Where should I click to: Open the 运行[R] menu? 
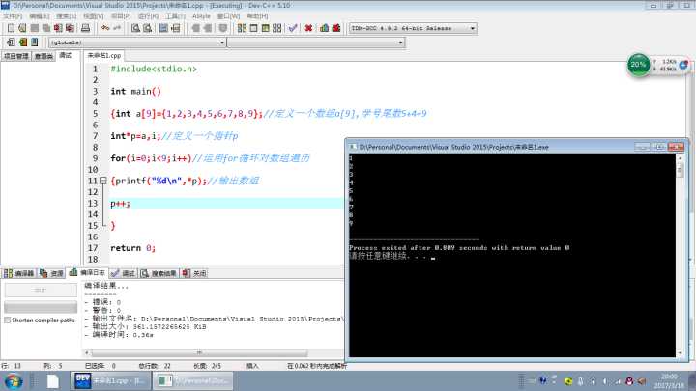pos(148,16)
